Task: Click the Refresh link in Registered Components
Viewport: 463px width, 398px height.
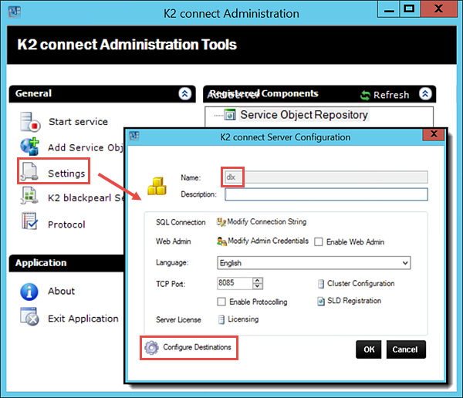Action: 391,95
